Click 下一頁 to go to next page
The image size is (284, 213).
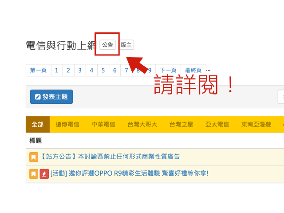pos(168,70)
